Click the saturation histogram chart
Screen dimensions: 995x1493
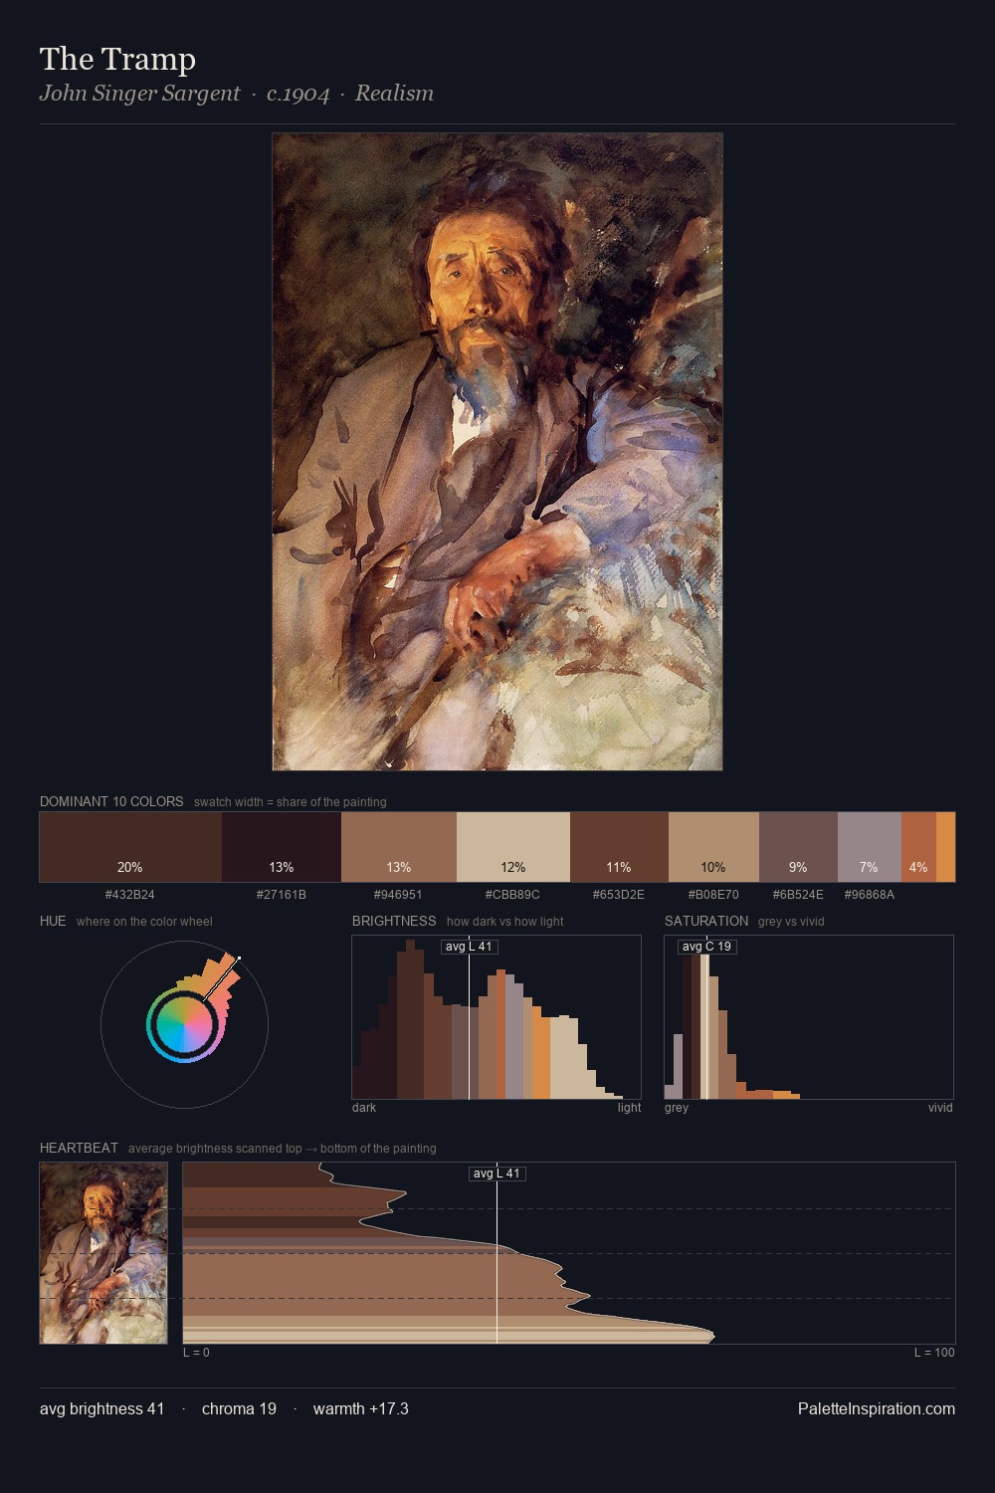[x=809, y=1017]
